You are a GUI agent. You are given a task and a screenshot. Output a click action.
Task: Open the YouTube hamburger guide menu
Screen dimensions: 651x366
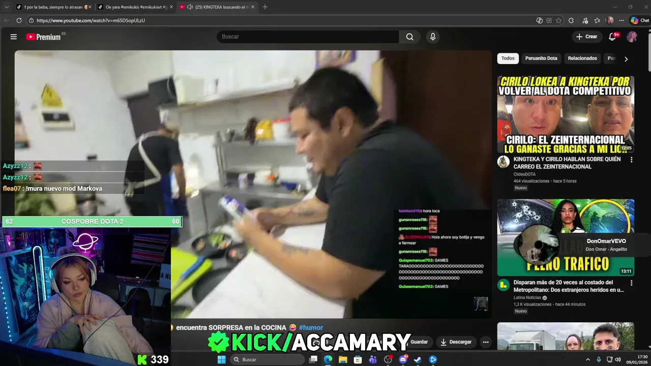[x=14, y=37]
